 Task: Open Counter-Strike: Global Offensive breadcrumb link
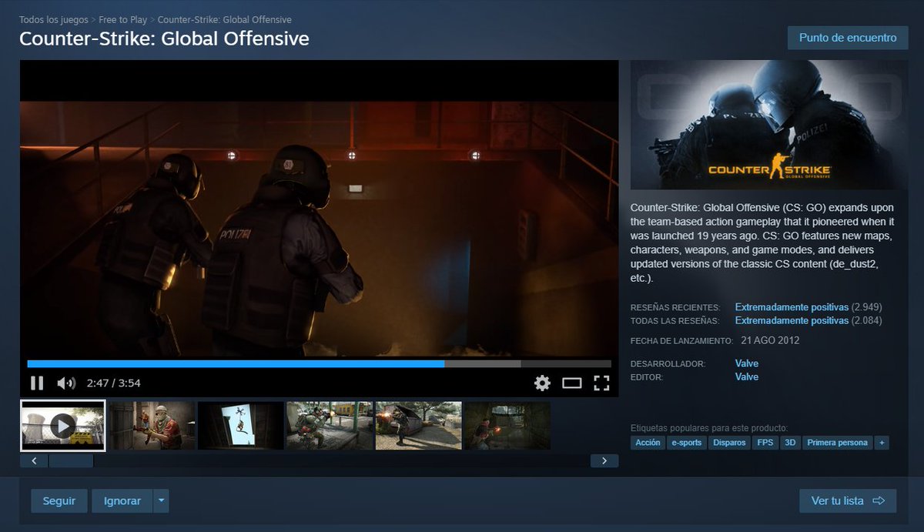[225, 19]
